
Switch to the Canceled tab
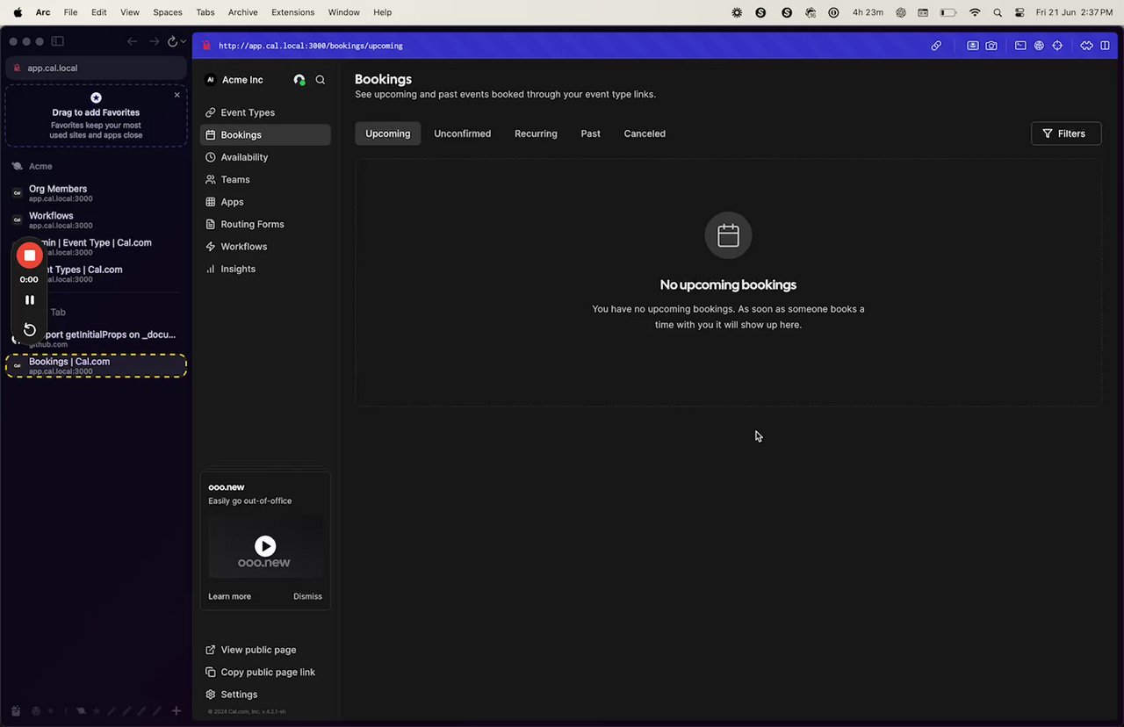[645, 133]
